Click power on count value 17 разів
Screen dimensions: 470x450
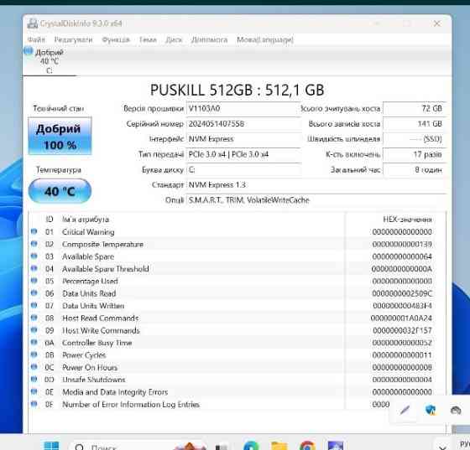tap(414, 154)
